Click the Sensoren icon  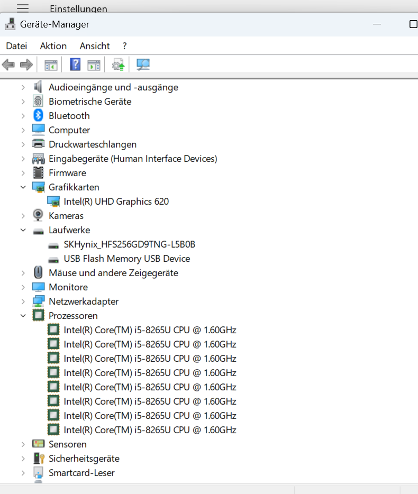(x=38, y=444)
